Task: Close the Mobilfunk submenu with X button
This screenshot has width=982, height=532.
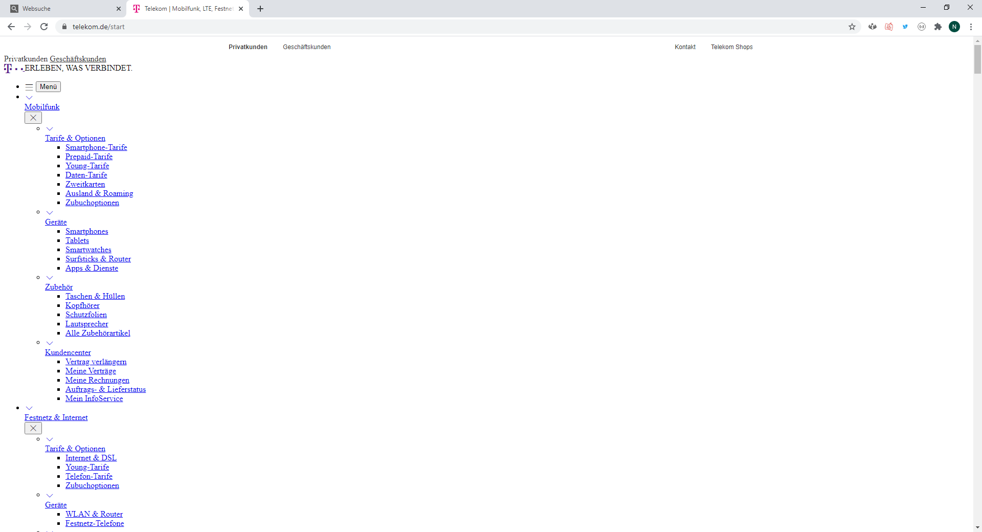Action: pos(33,118)
